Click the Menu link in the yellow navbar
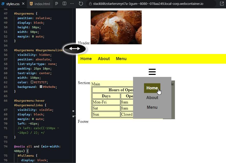Screen dimensions: 226x163 tap(121, 59)
